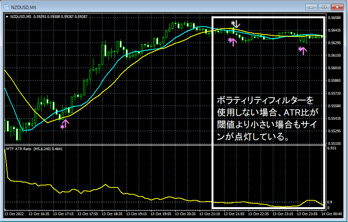Click the MTF ATR Ratio indicator label
The width and height of the screenshot is (348, 222).
[34, 149]
